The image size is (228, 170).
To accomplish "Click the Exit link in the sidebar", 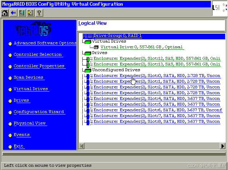I will 19,146.
